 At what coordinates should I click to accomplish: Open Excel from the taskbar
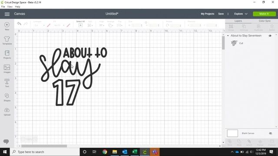click(135, 152)
